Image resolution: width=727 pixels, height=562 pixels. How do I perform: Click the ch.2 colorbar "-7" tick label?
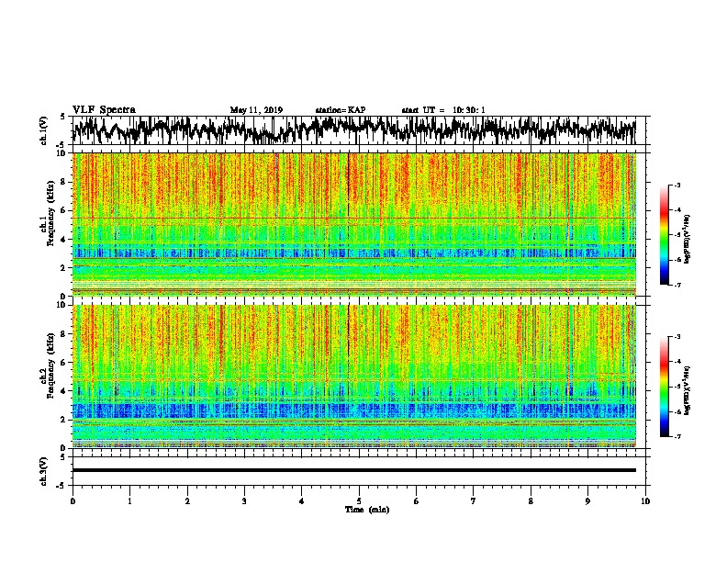pos(677,436)
